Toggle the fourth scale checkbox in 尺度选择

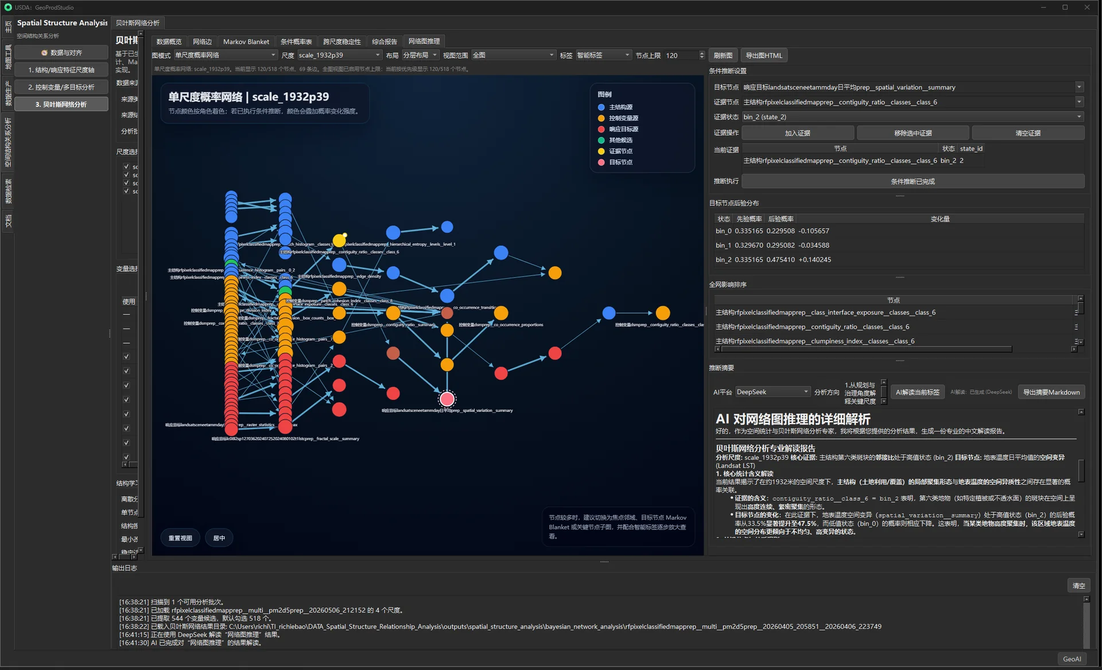(x=126, y=191)
